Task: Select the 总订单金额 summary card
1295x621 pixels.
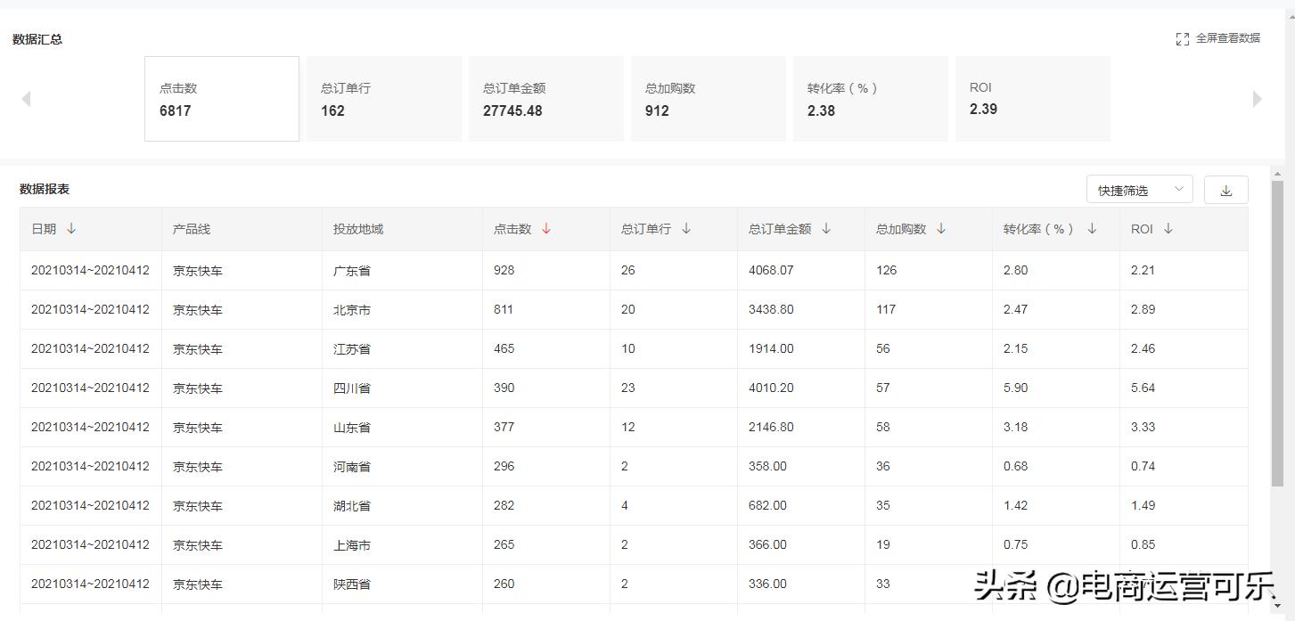Action: click(x=545, y=98)
